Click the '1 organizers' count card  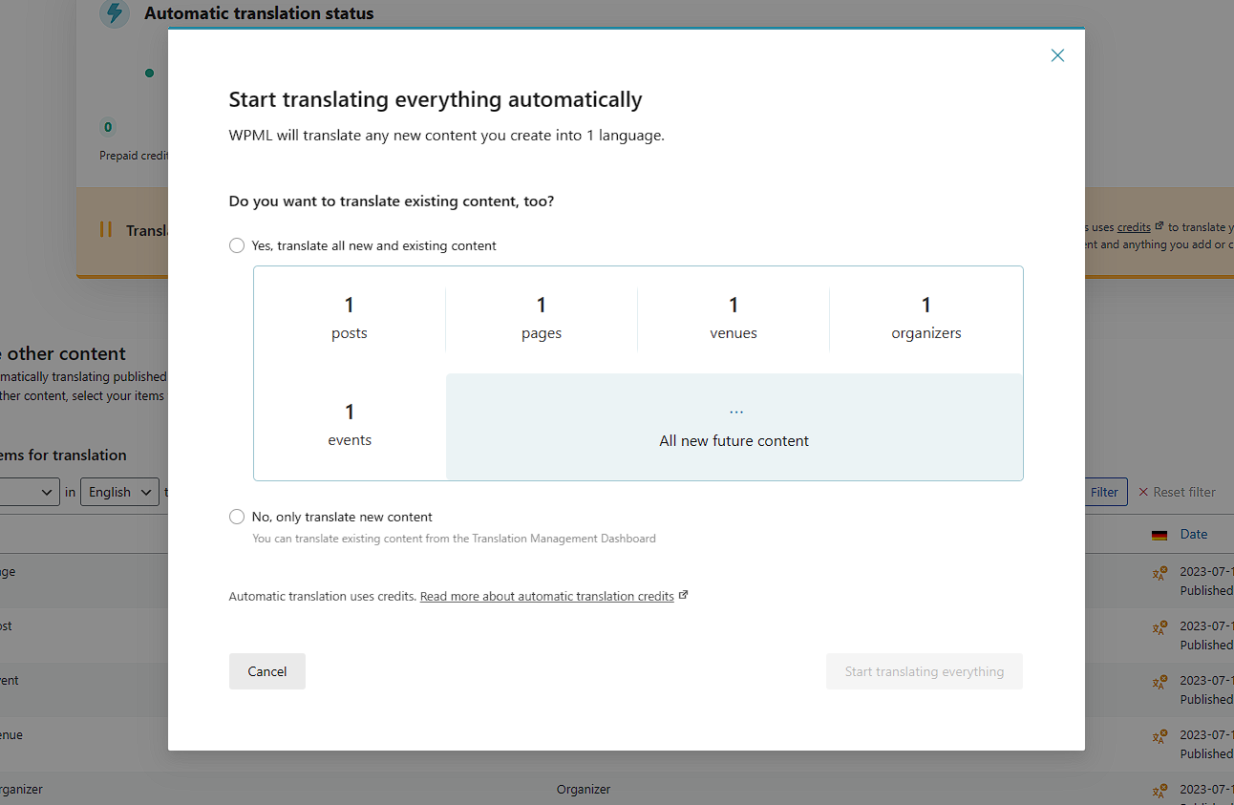click(926, 319)
